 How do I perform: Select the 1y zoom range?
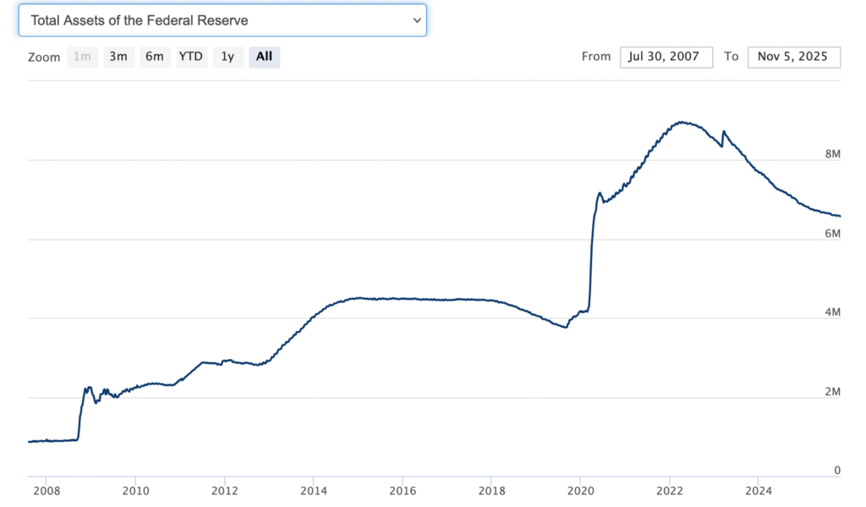tap(227, 57)
